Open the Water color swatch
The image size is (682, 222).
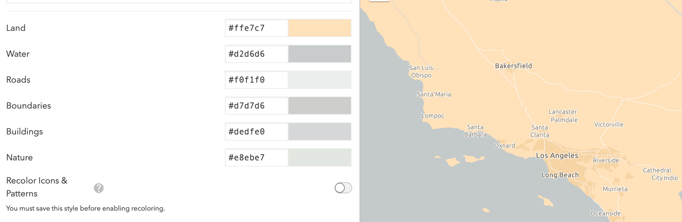tap(320, 54)
